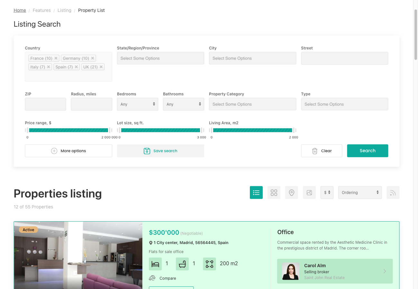Image resolution: width=418 pixels, height=289 pixels.
Task: Open the Home breadcrumb link
Action: coord(20,10)
